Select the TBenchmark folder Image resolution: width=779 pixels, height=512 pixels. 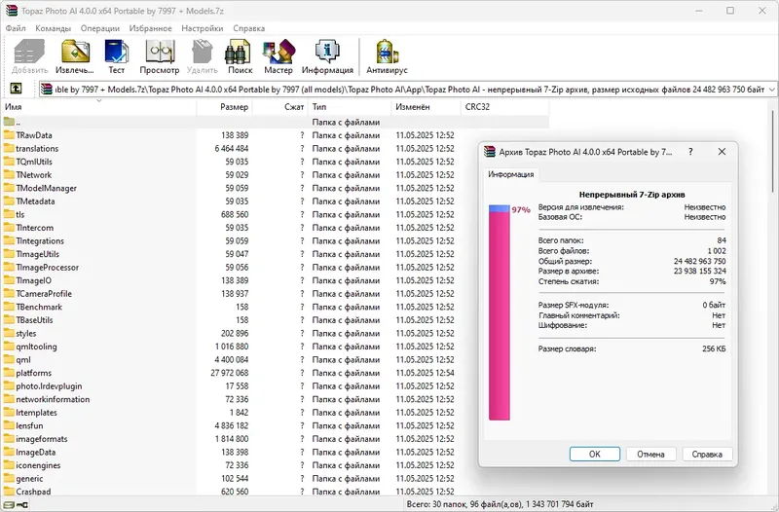(39, 307)
